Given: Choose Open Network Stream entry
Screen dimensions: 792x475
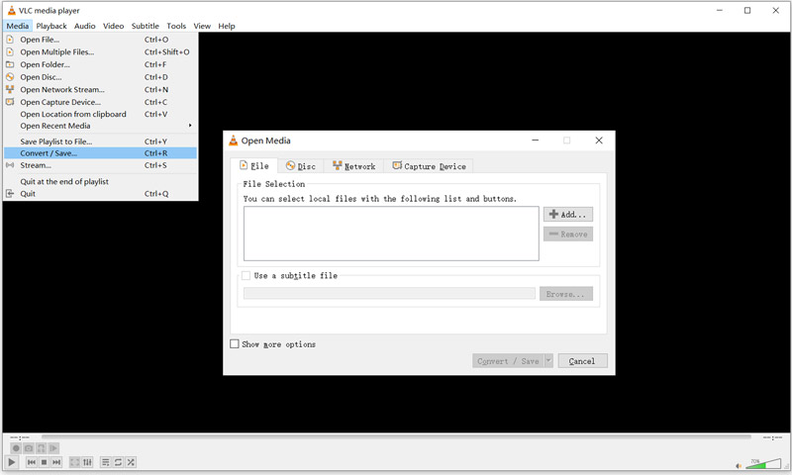Looking at the screenshot, I should pos(100,89).
